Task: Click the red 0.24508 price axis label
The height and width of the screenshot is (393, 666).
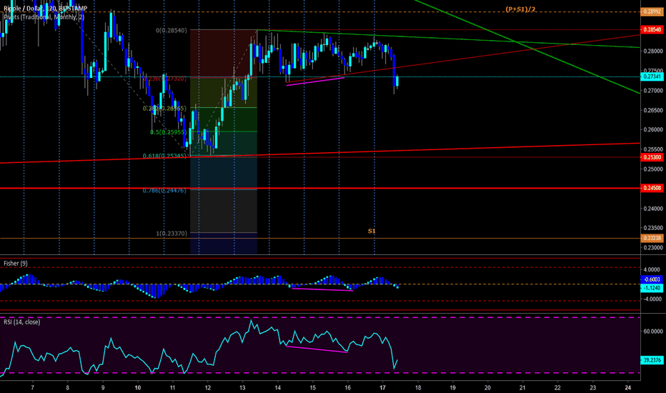Action: [x=652, y=188]
